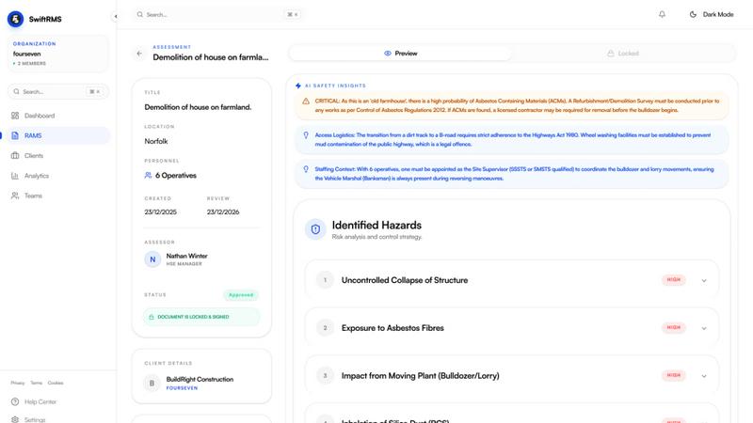Click the Dashboard grid icon
The width and height of the screenshot is (753, 423).
tap(15, 116)
